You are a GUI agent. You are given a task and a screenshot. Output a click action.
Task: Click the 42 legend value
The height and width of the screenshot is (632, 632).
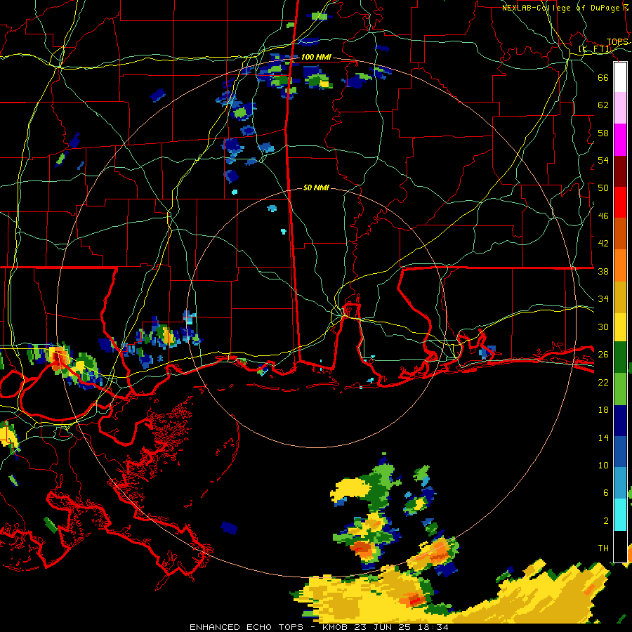pyautogui.click(x=603, y=243)
